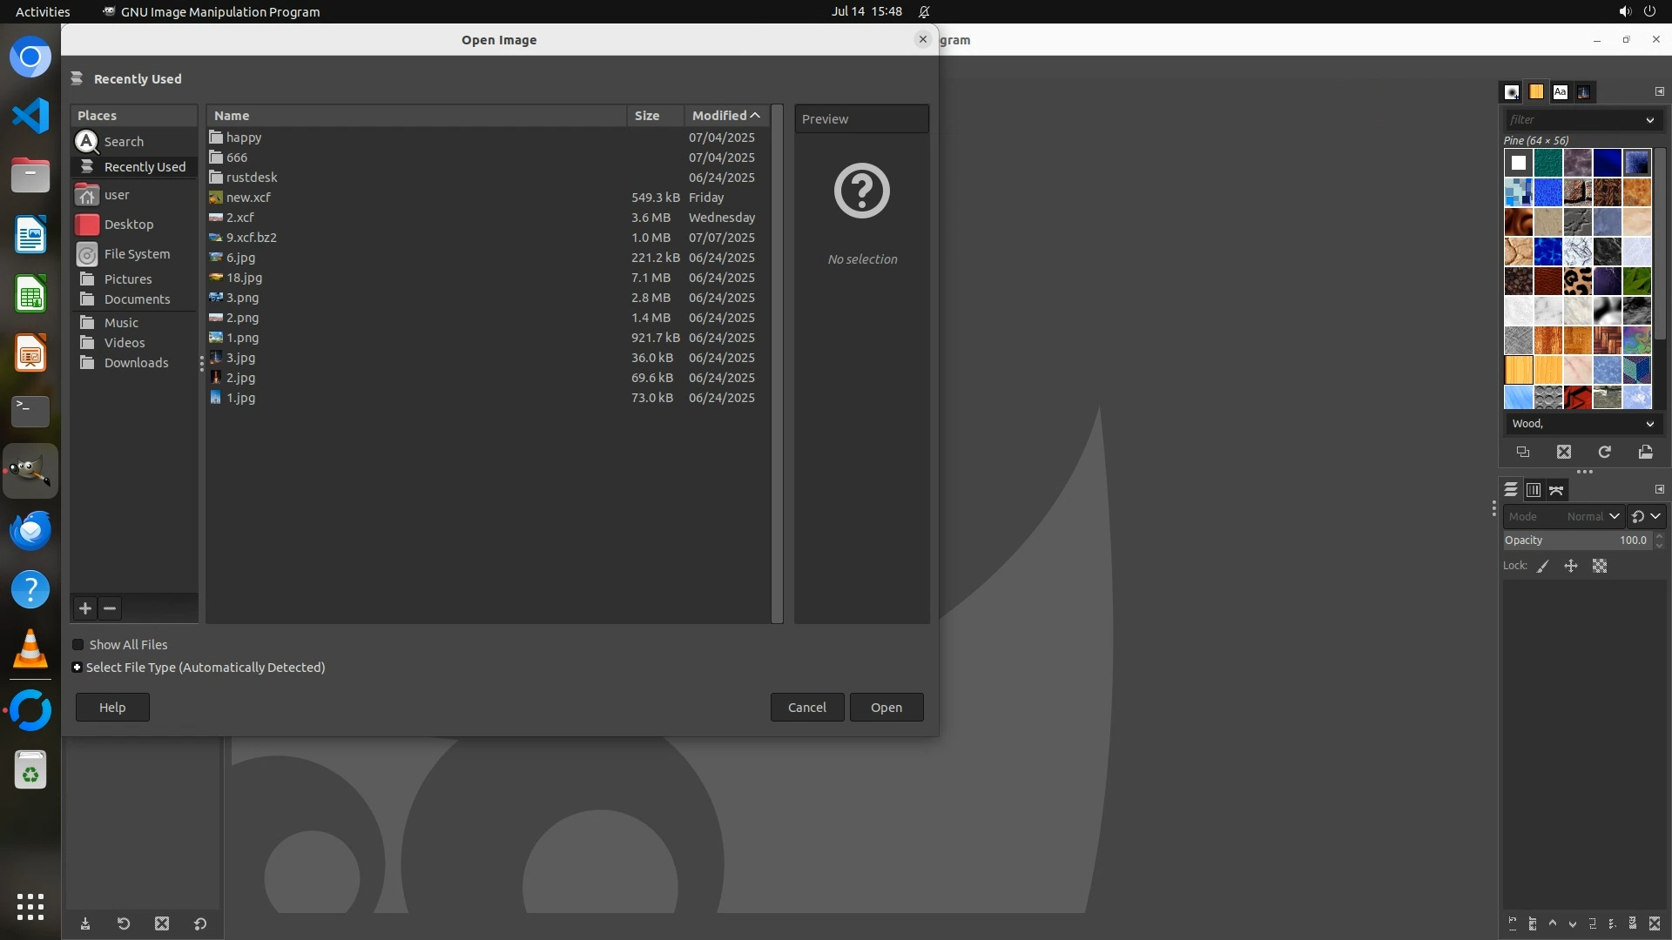Image resolution: width=1672 pixels, height=940 pixels.
Task: Click the Open button
Action: [886, 707]
